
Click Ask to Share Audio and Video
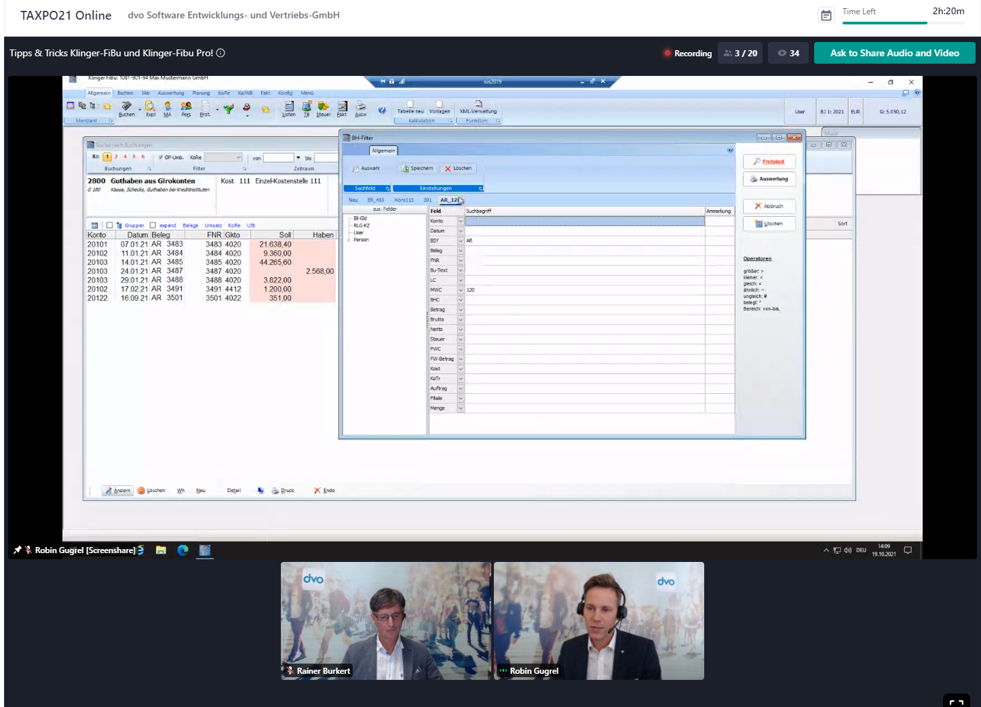(x=894, y=53)
